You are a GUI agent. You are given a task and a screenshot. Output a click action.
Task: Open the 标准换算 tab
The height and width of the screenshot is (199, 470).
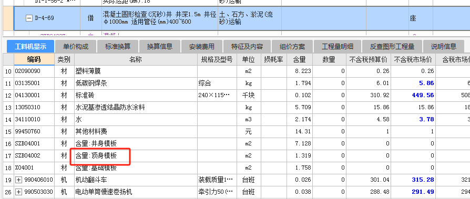(118, 46)
